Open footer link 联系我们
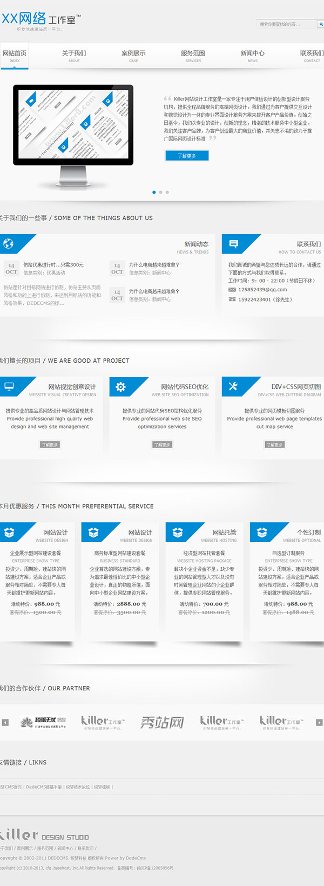This screenshot has width=324, height=886. pos(85,849)
